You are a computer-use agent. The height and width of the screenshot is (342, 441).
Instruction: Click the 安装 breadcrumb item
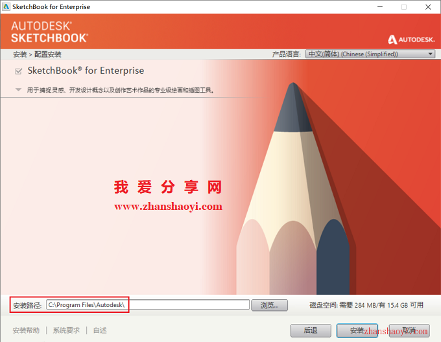(x=19, y=54)
